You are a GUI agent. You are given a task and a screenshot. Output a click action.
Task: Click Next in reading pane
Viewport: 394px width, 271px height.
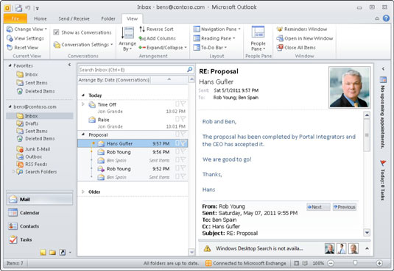[318, 207]
